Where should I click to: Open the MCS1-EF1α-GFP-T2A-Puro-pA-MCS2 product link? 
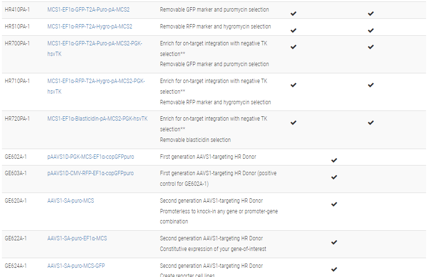(88, 10)
